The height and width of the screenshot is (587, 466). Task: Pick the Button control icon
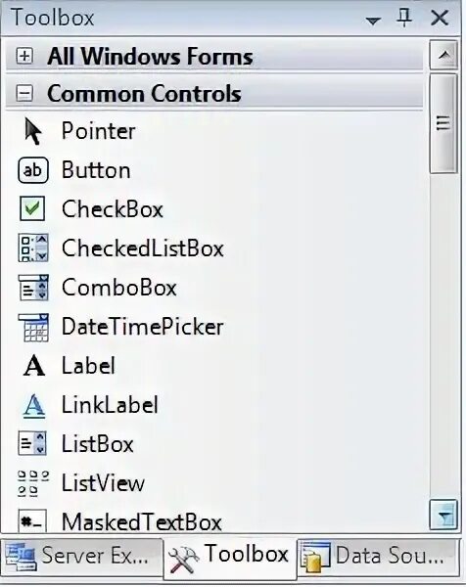click(x=33, y=170)
